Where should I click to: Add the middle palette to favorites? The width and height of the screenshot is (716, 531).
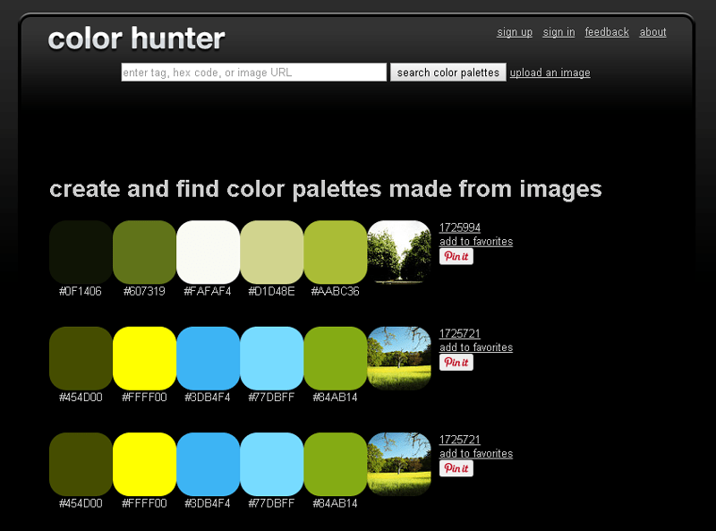pyautogui.click(x=476, y=347)
